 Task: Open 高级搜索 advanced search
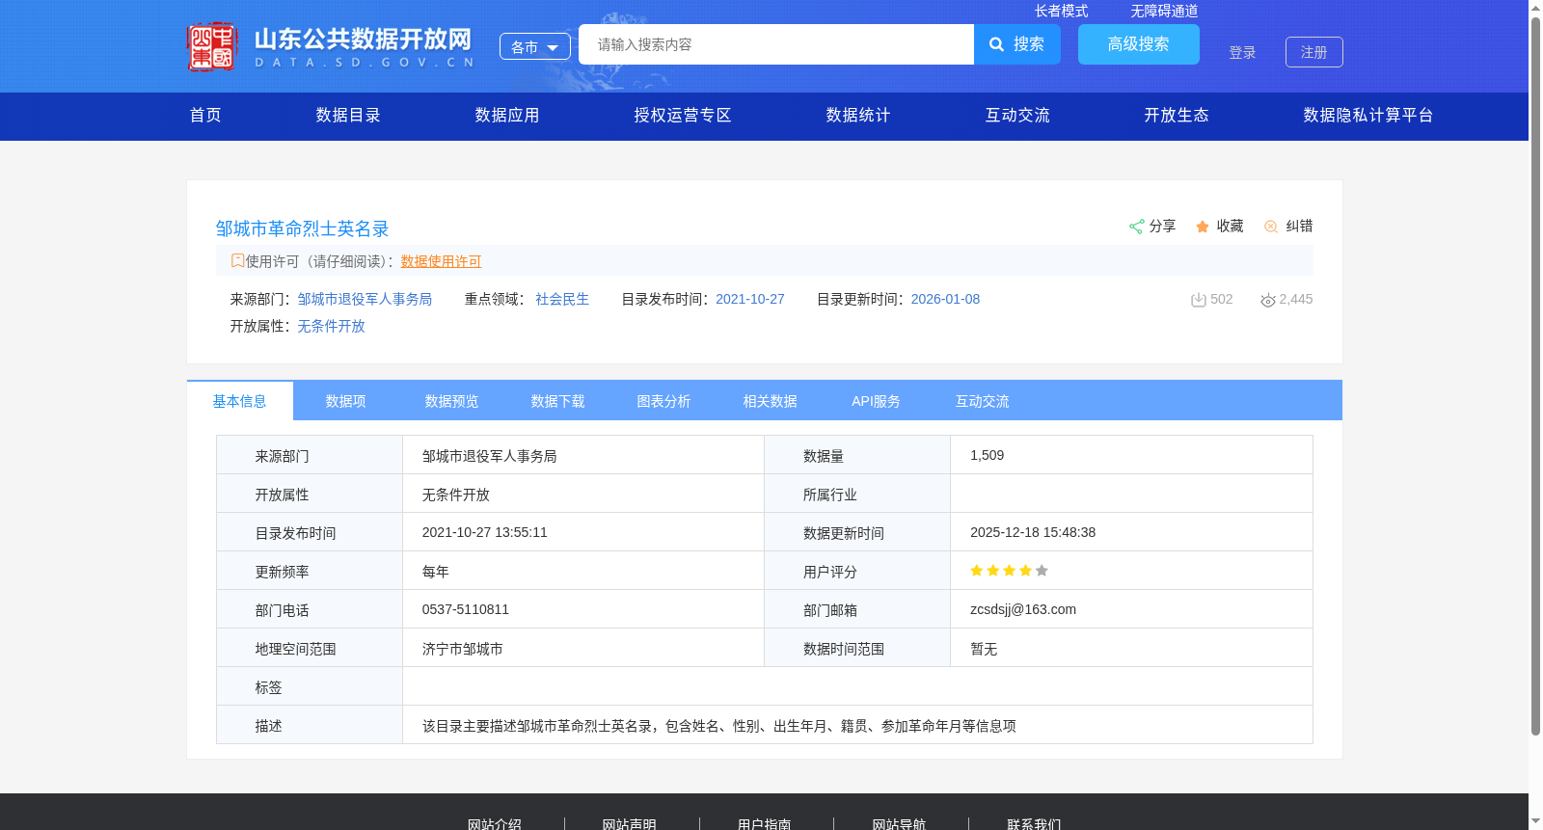point(1139,44)
